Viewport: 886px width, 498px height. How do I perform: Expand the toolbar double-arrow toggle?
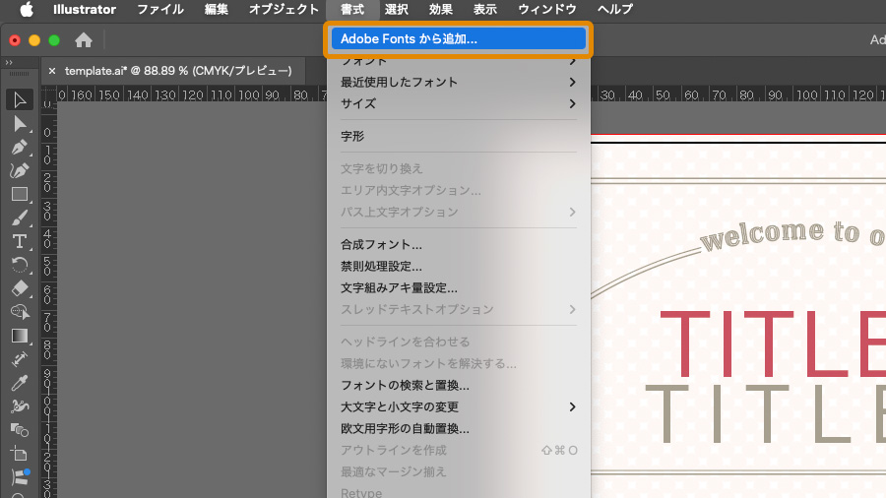click(9, 63)
